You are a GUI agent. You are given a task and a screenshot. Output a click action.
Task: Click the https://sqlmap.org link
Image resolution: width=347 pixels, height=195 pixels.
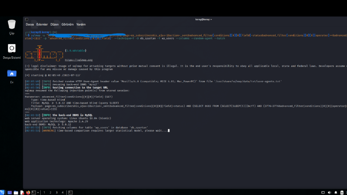tap(79, 60)
